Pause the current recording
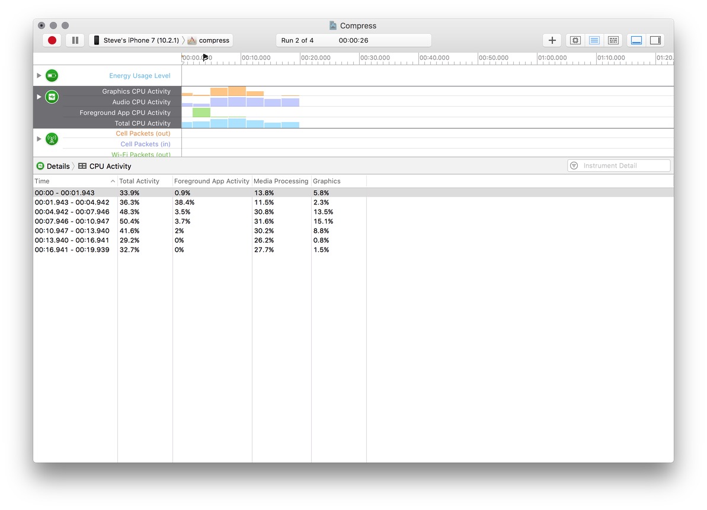The image size is (707, 510). coord(75,40)
